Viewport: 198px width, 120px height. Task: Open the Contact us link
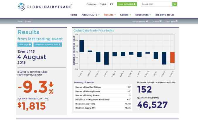pyautogui.click(x=91, y=4)
